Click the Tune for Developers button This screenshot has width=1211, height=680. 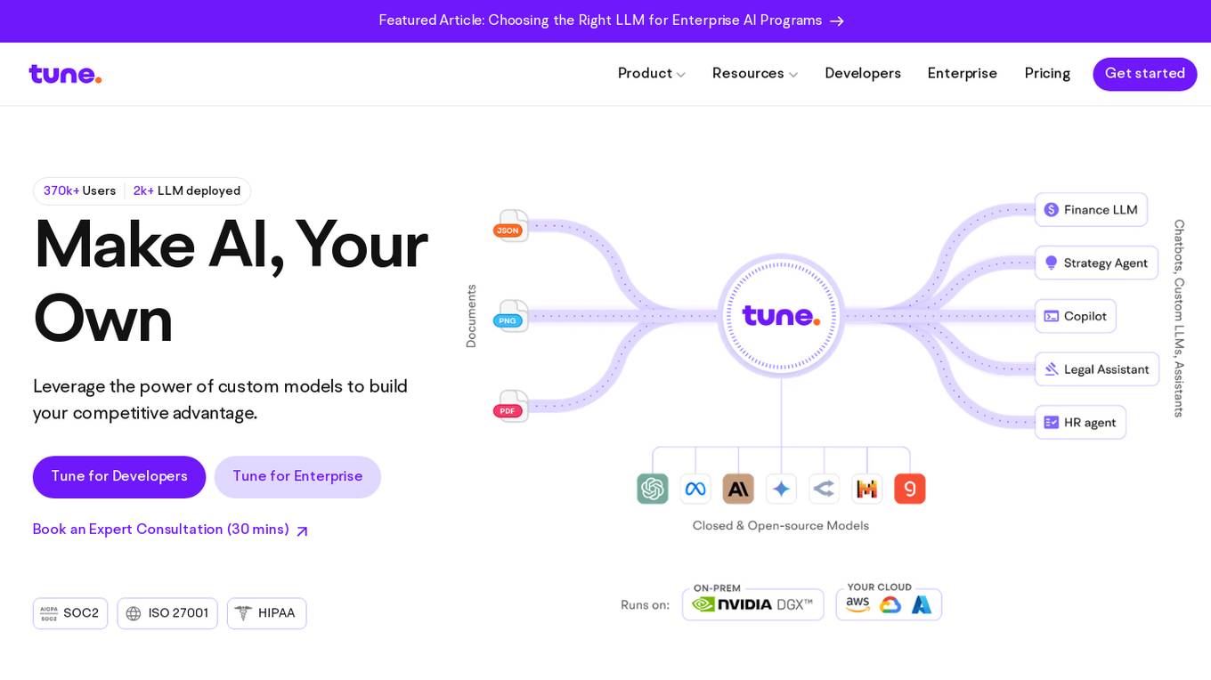pos(119,477)
